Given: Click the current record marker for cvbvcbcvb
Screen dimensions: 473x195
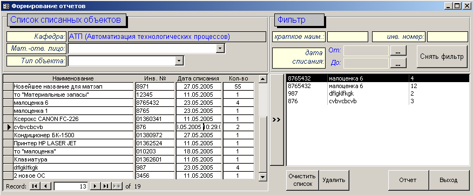Looking at the screenshot, I should click(x=8, y=127).
